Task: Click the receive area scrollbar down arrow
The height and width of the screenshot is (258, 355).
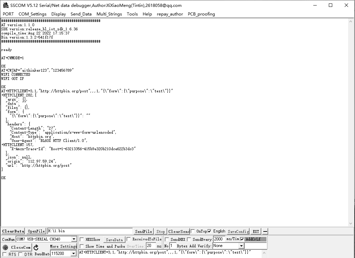Action: pyautogui.click(x=351, y=224)
